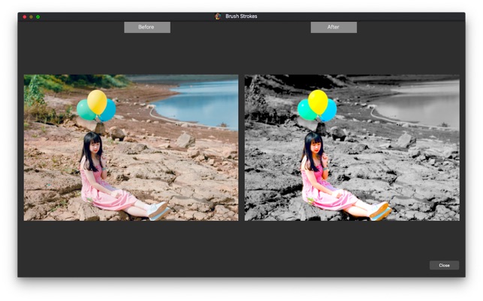Screen dimensions: 483x301
Task: Click the blue balloon in the After photo
Action: pyautogui.click(x=331, y=111)
